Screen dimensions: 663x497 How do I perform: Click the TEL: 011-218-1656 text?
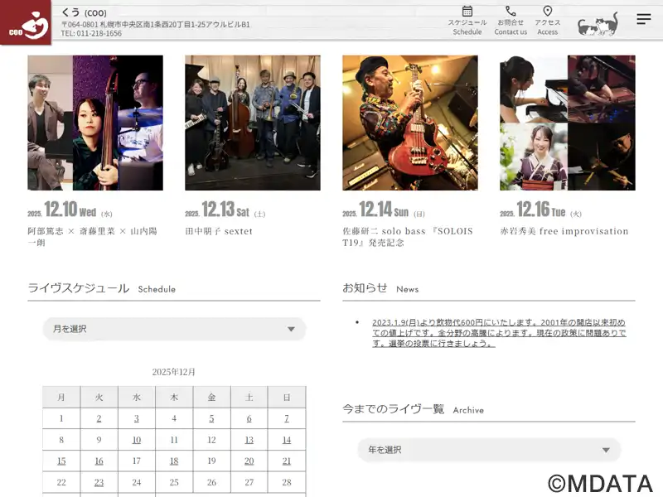(x=91, y=33)
